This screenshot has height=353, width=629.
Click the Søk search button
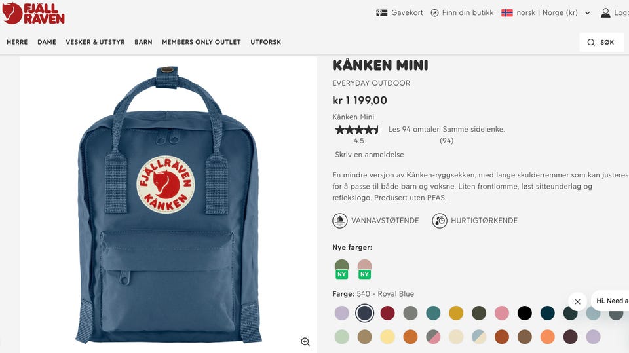coord(601,42)
